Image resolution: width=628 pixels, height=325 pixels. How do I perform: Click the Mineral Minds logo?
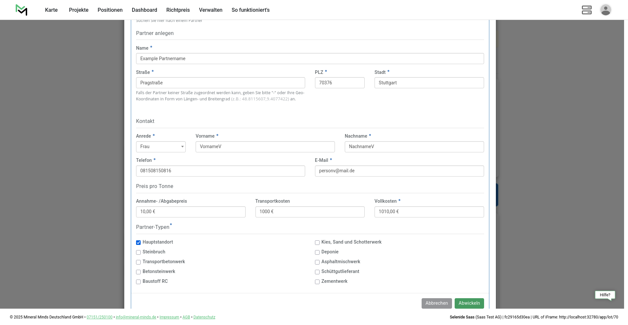pos(22,10)
